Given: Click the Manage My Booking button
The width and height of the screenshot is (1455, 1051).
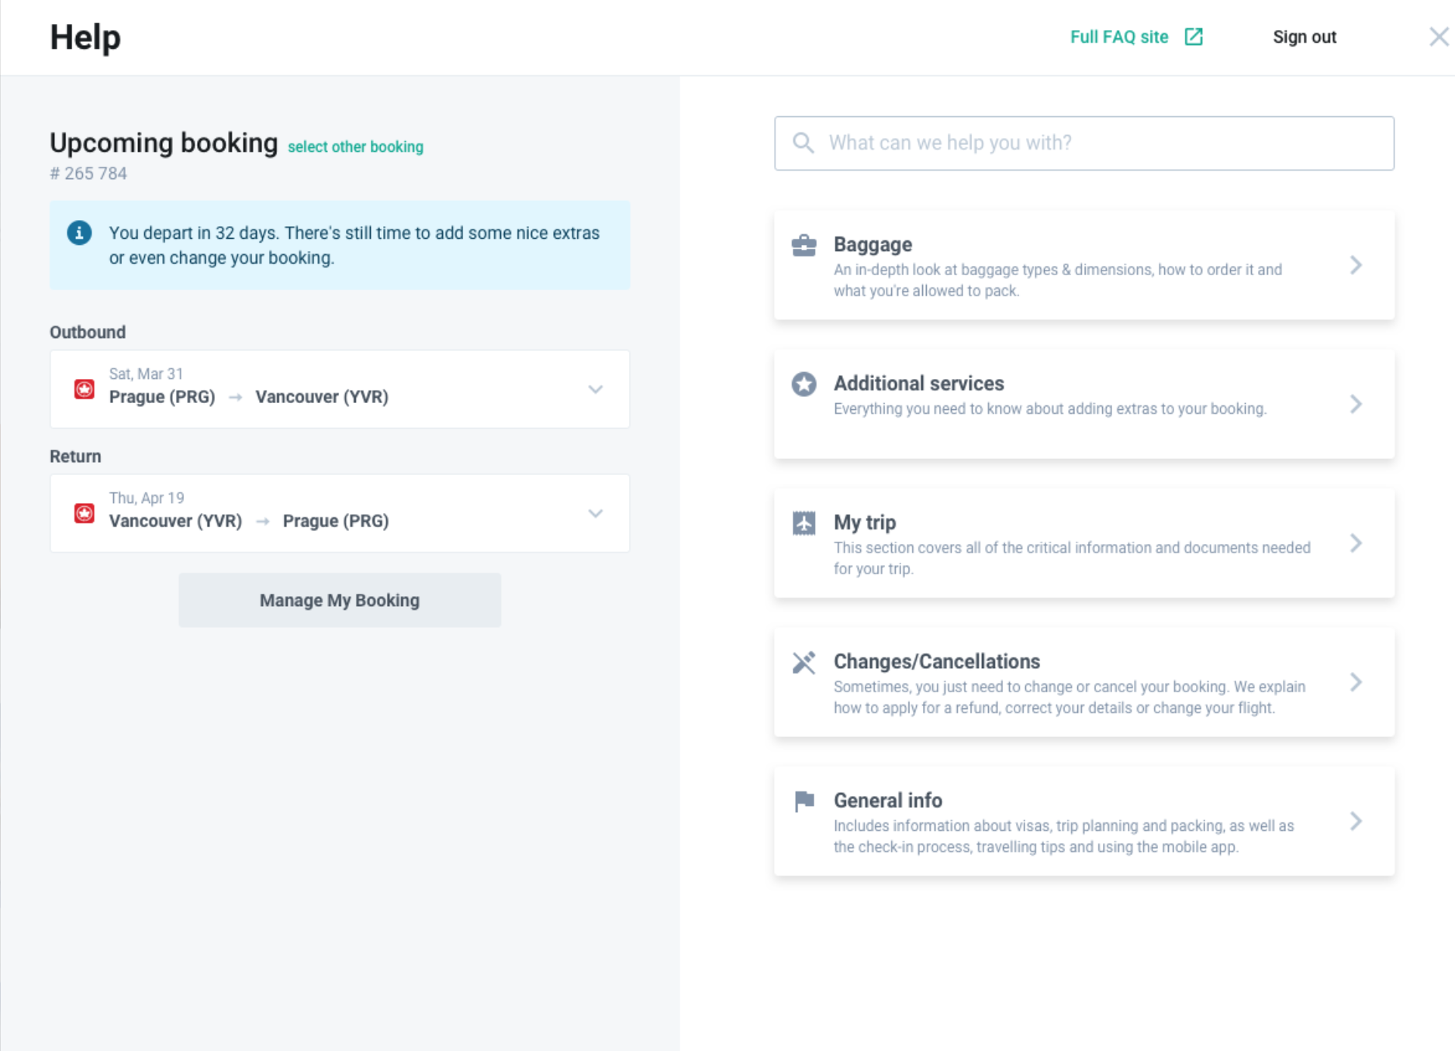Looking at the screenshot, I should click(339, 599).
